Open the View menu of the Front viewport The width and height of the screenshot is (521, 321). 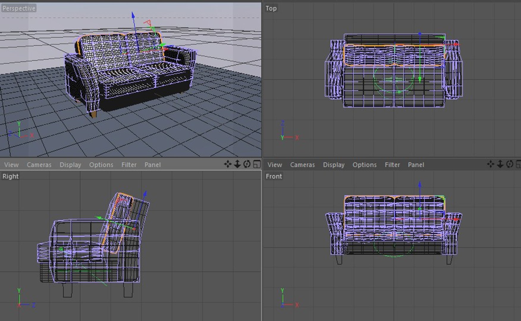coord(275,165)
